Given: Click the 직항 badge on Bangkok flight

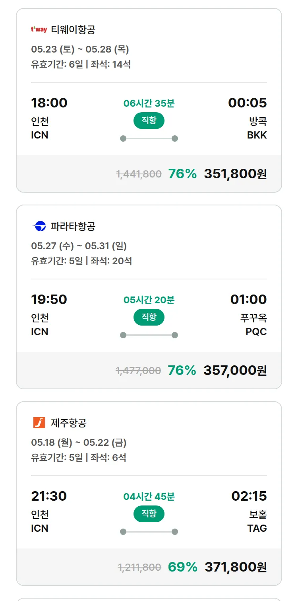Looking at the screenshot, I should pos(149,121).
